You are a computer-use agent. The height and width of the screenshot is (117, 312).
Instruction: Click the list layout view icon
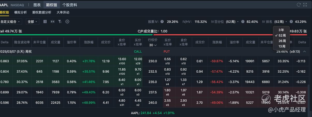tap(45, 22)
